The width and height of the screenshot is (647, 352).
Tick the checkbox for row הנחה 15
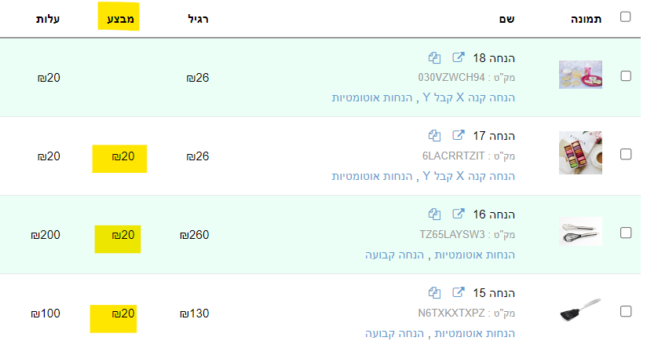(x=626, y=311)
